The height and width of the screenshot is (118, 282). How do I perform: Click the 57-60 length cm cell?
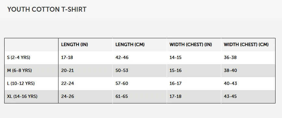point(122,83)
